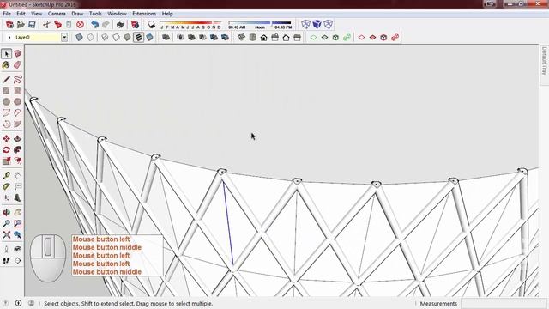Pick the Protractor tool
Viewport: 549px width, 309px height.
[6, 187]
